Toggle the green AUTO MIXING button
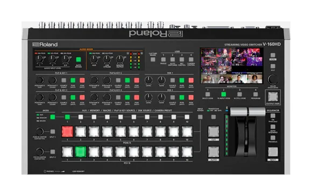 [79, 59]
